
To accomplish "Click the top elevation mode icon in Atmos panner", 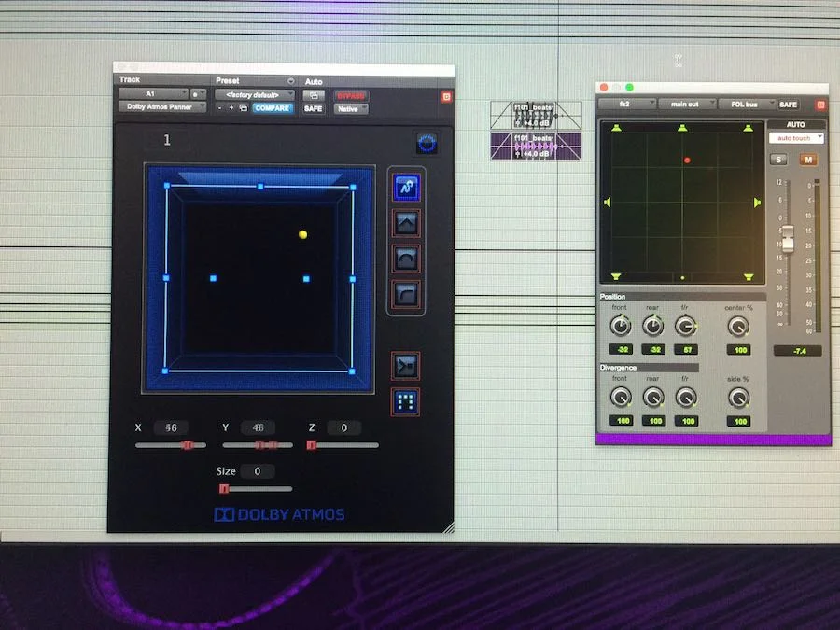I will tap(407, 187).
